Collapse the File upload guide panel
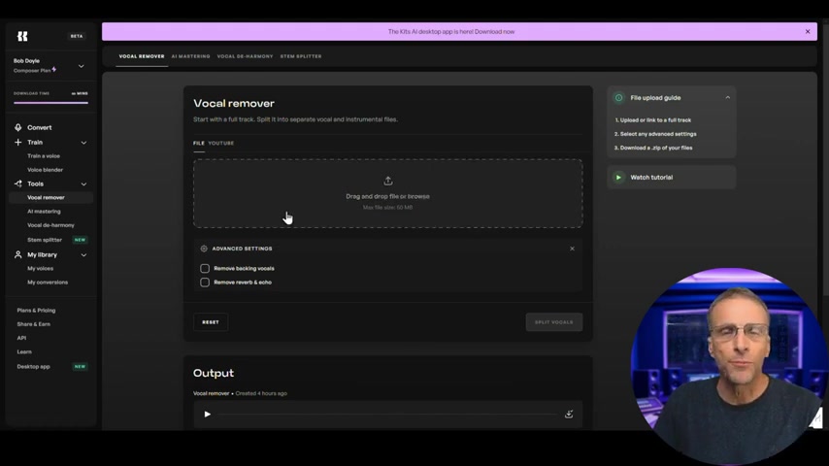 tap(727, 98)
